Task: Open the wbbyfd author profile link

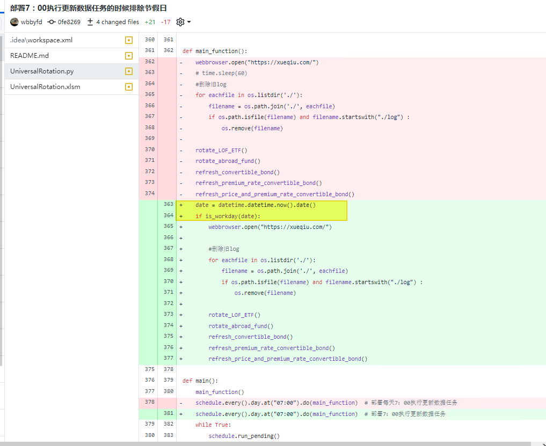Action: click(31, 22)
